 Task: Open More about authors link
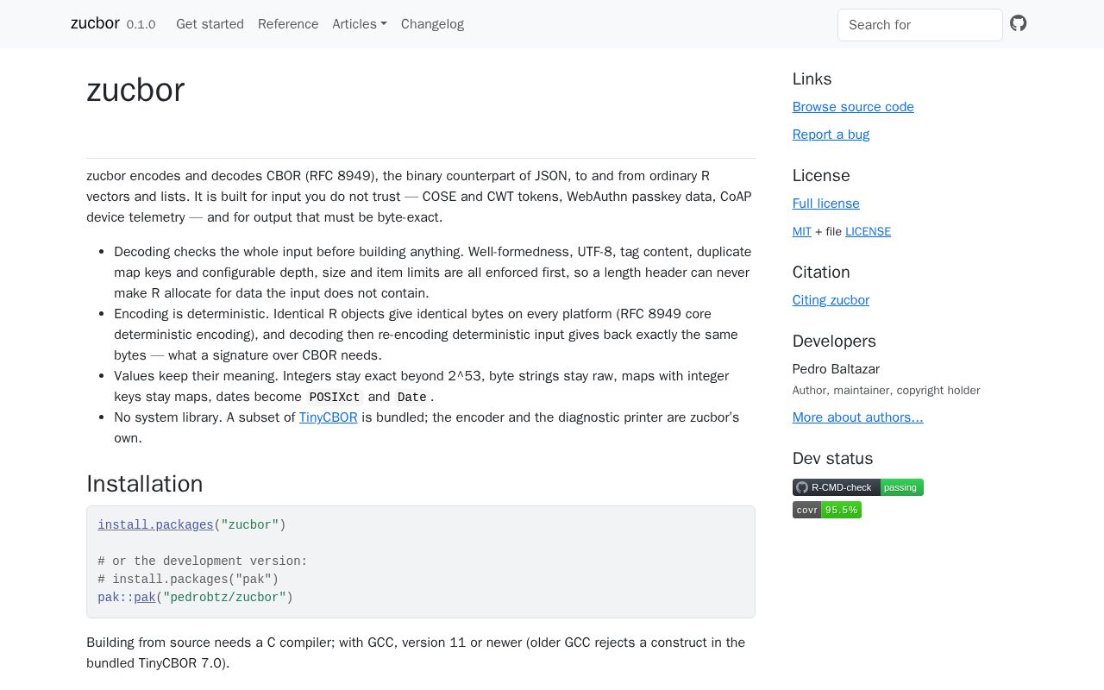pyautogui.click(x=857, y=417)
